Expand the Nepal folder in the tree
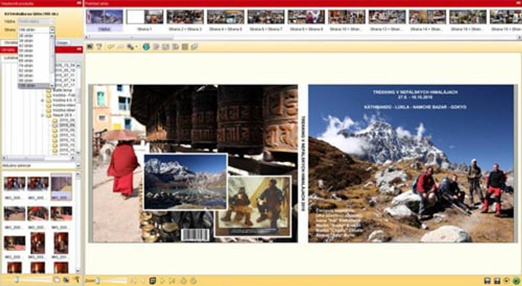Screen dimensions: 522x286 [43, 115]
